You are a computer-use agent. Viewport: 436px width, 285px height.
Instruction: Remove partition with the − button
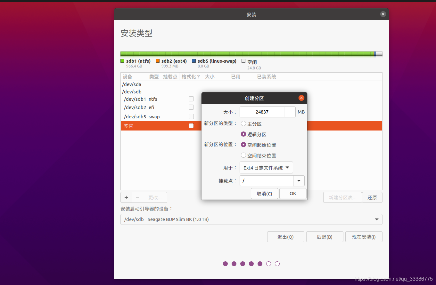137,197
